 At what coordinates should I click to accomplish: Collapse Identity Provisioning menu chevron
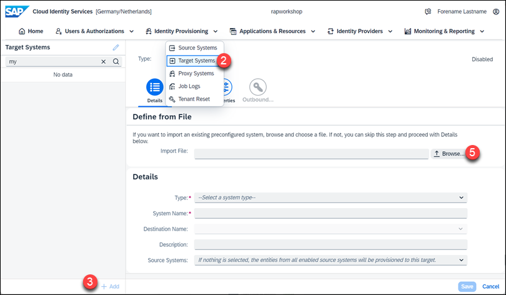(216, 32)
